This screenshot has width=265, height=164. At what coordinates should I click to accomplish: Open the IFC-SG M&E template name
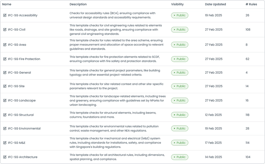pyautogui.click(x=17, y=143)
